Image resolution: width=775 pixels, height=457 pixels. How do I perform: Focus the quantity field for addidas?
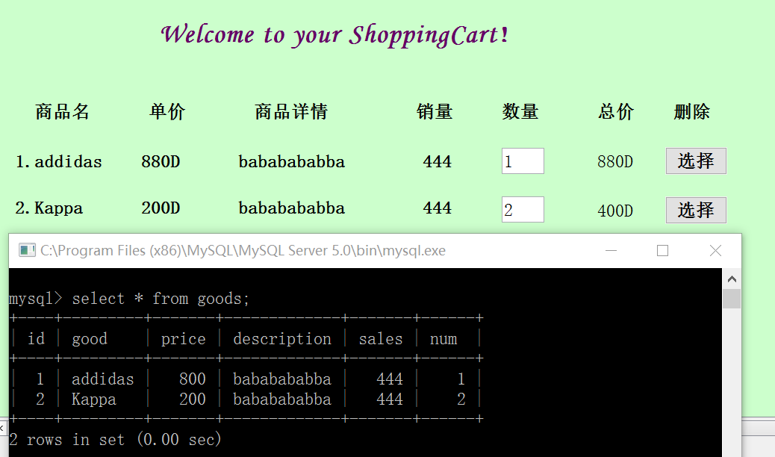tap(523, 161)
